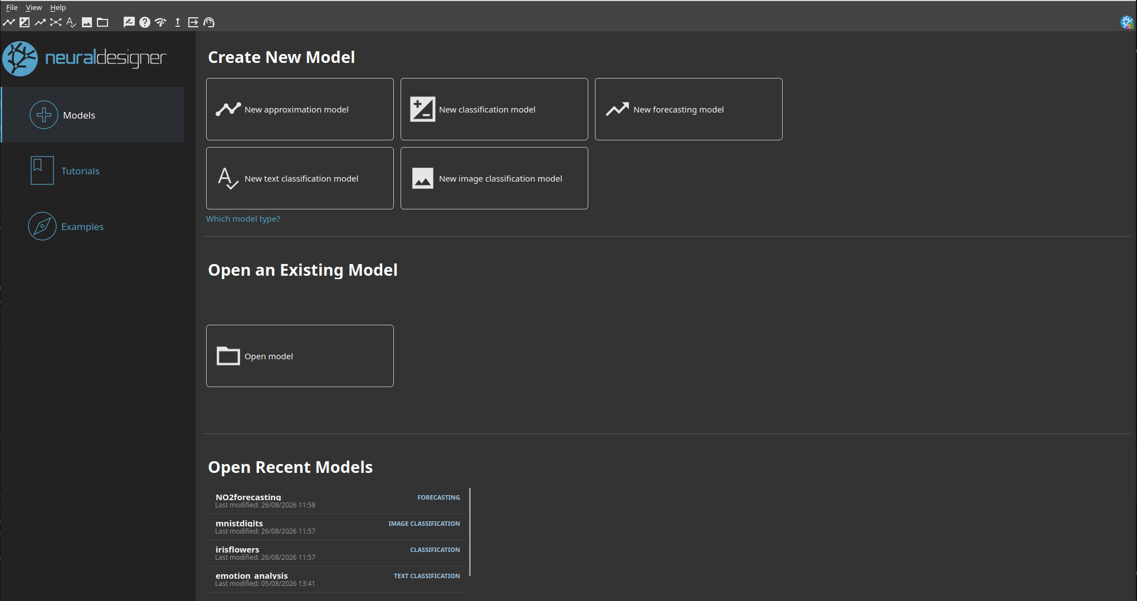This screenshot has width=1137, height=601.
Task: Click the support headset toolbar icon
Action: (x=209, y=22)
